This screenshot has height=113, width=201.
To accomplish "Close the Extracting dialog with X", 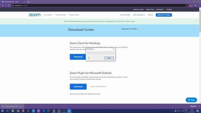I will click(114, 49).
